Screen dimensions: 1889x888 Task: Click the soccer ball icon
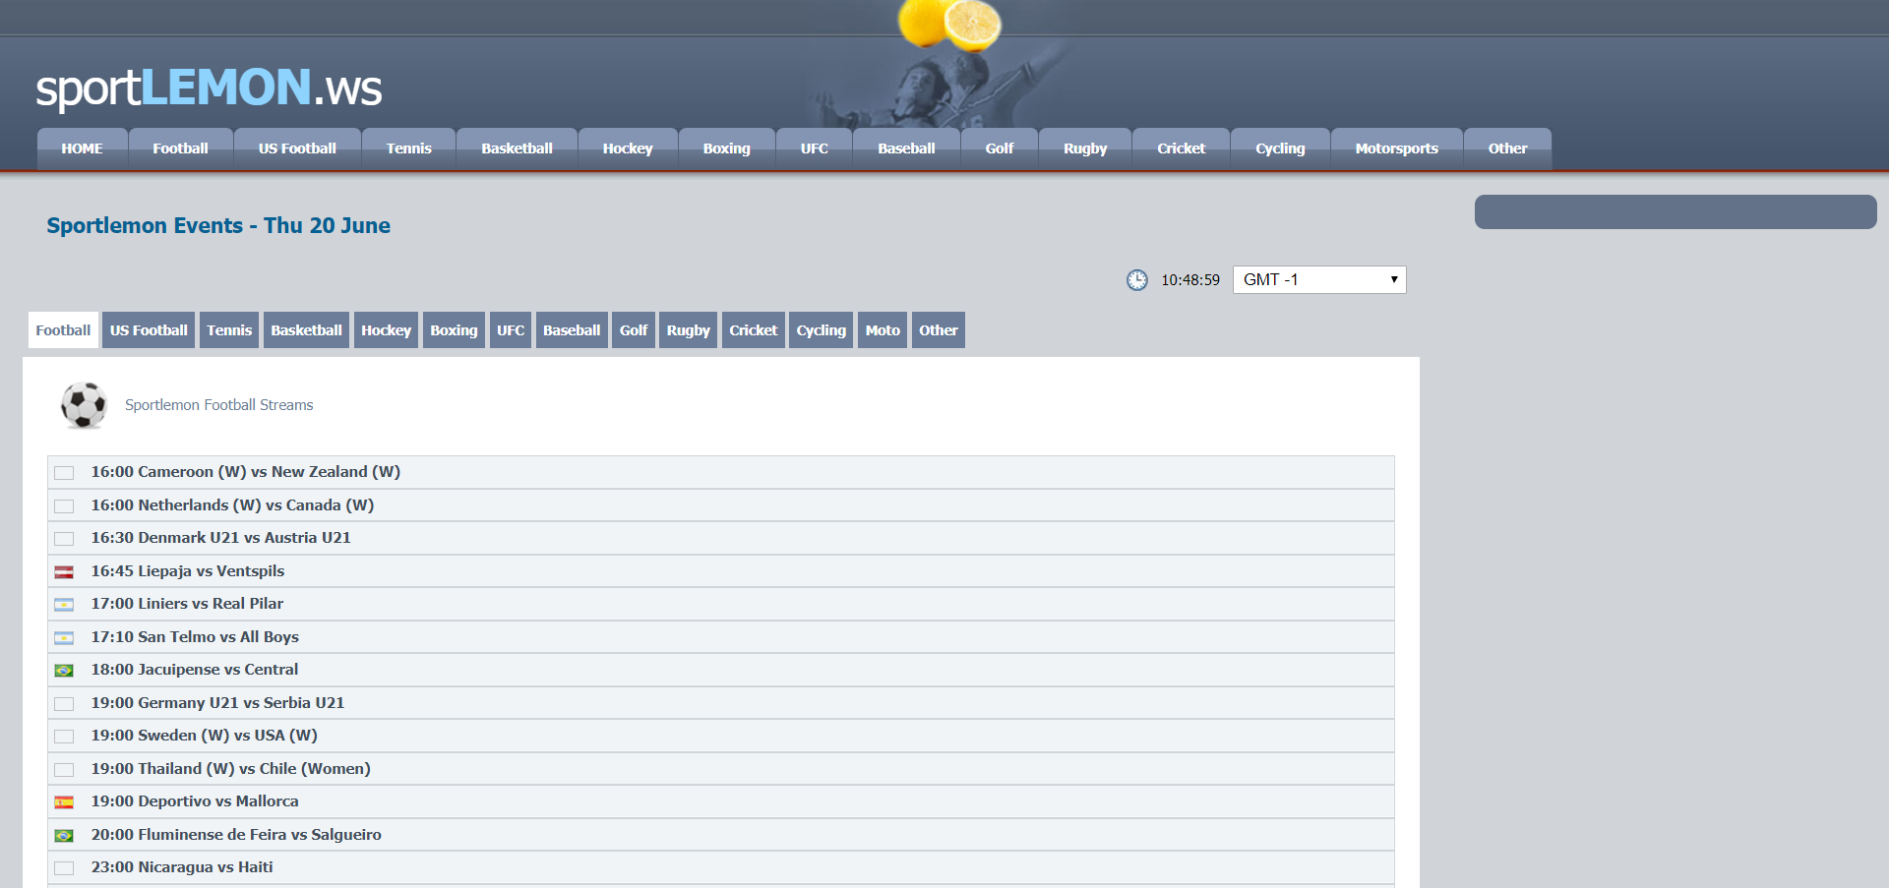click(x=84, y=405)
